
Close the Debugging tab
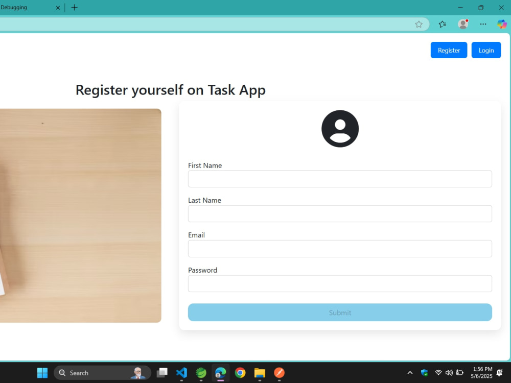(x=58, y=8)
